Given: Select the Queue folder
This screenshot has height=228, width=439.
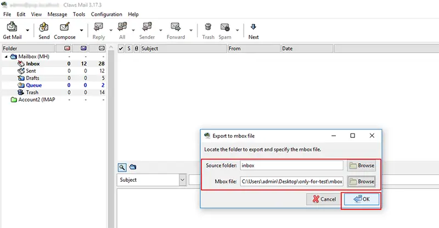Looking at the screenshot, I should 33,85.
